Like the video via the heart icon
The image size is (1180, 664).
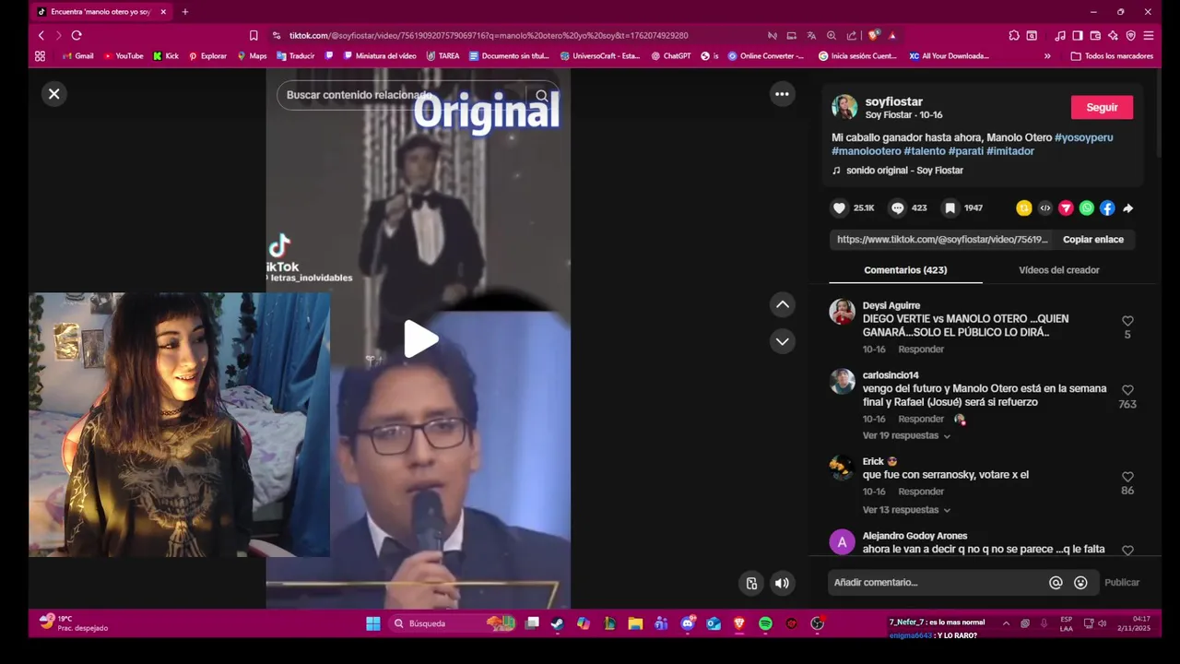(839, 208)
